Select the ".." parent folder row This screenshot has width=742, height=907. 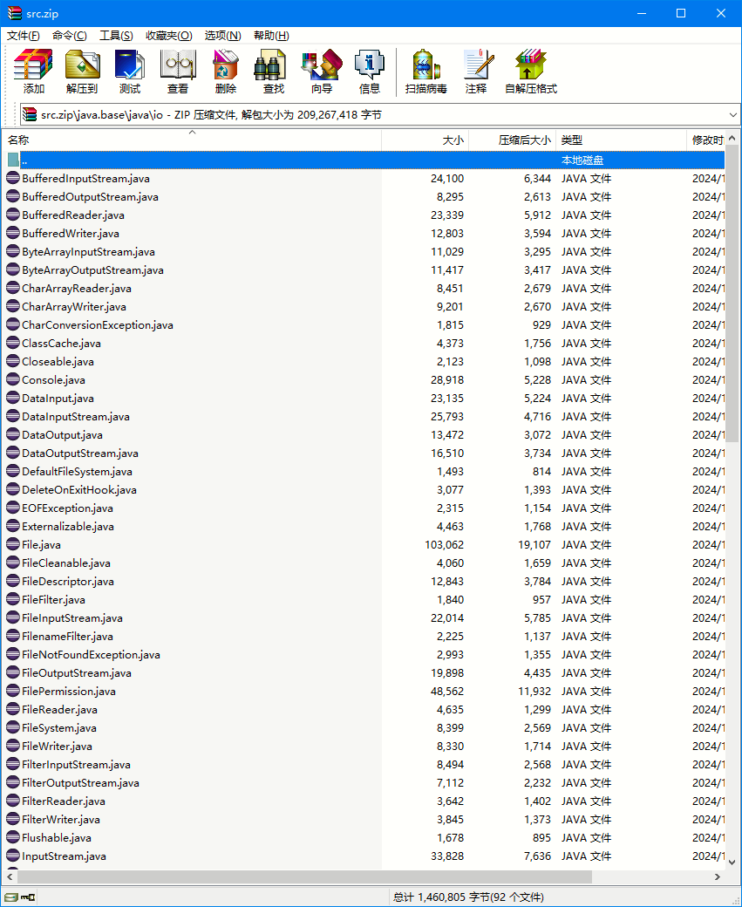click(x=24, y=160)
